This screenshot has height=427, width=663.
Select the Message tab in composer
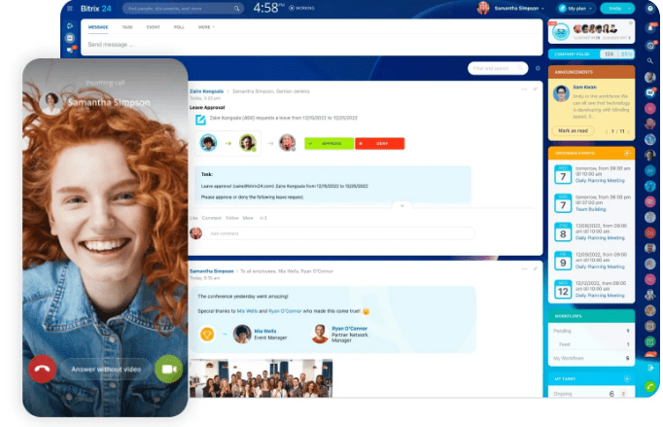pos(98,27)
